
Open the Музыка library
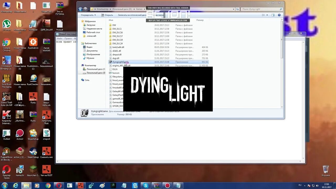click(90, 58)
